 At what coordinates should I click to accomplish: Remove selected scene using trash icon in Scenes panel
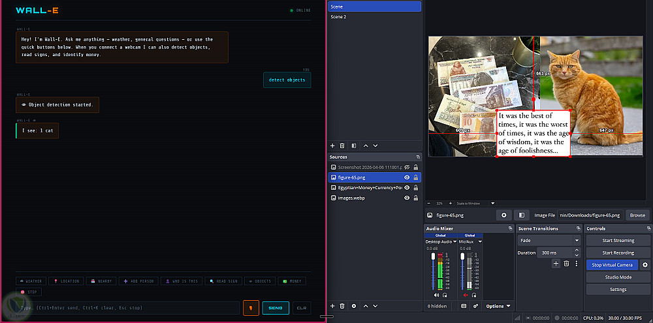point(342,146)
